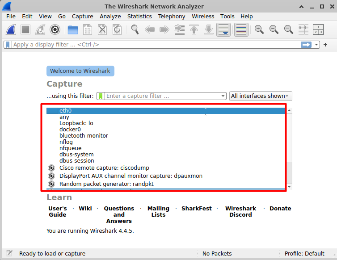Zoom out main window text
337x260 pixels.
coord(274,29)
